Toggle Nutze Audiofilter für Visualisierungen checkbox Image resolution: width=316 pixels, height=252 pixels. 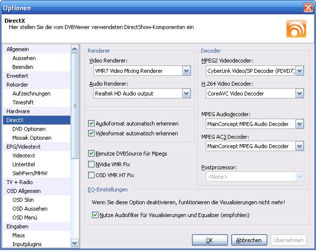(x=95, y=215)
